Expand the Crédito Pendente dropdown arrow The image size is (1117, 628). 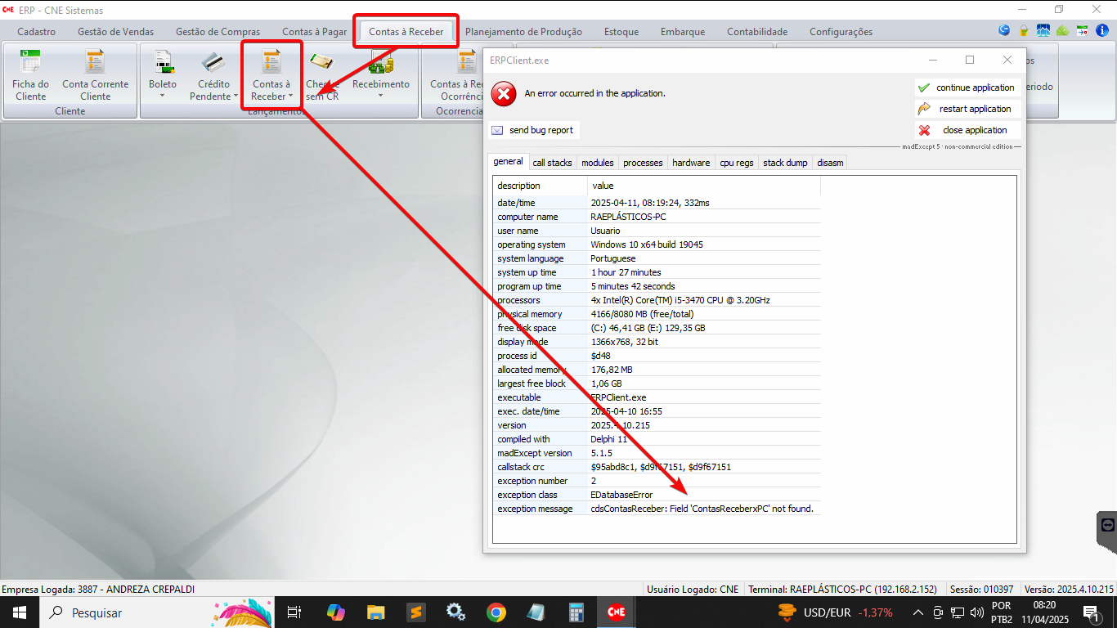click(x=236, y=96)
